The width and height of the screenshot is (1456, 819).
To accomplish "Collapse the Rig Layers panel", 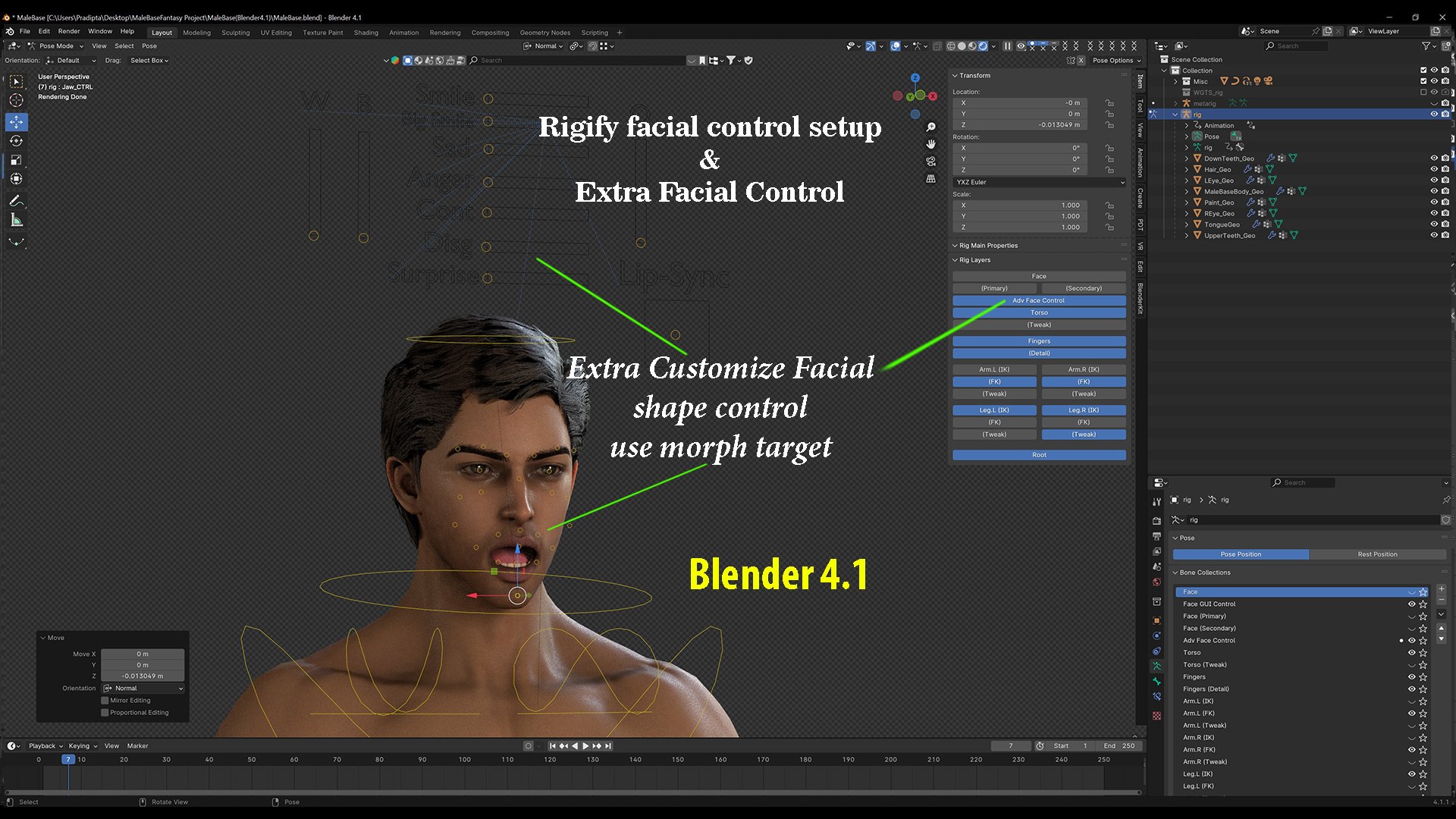I will pyautogui.click(x=974, y=260).
